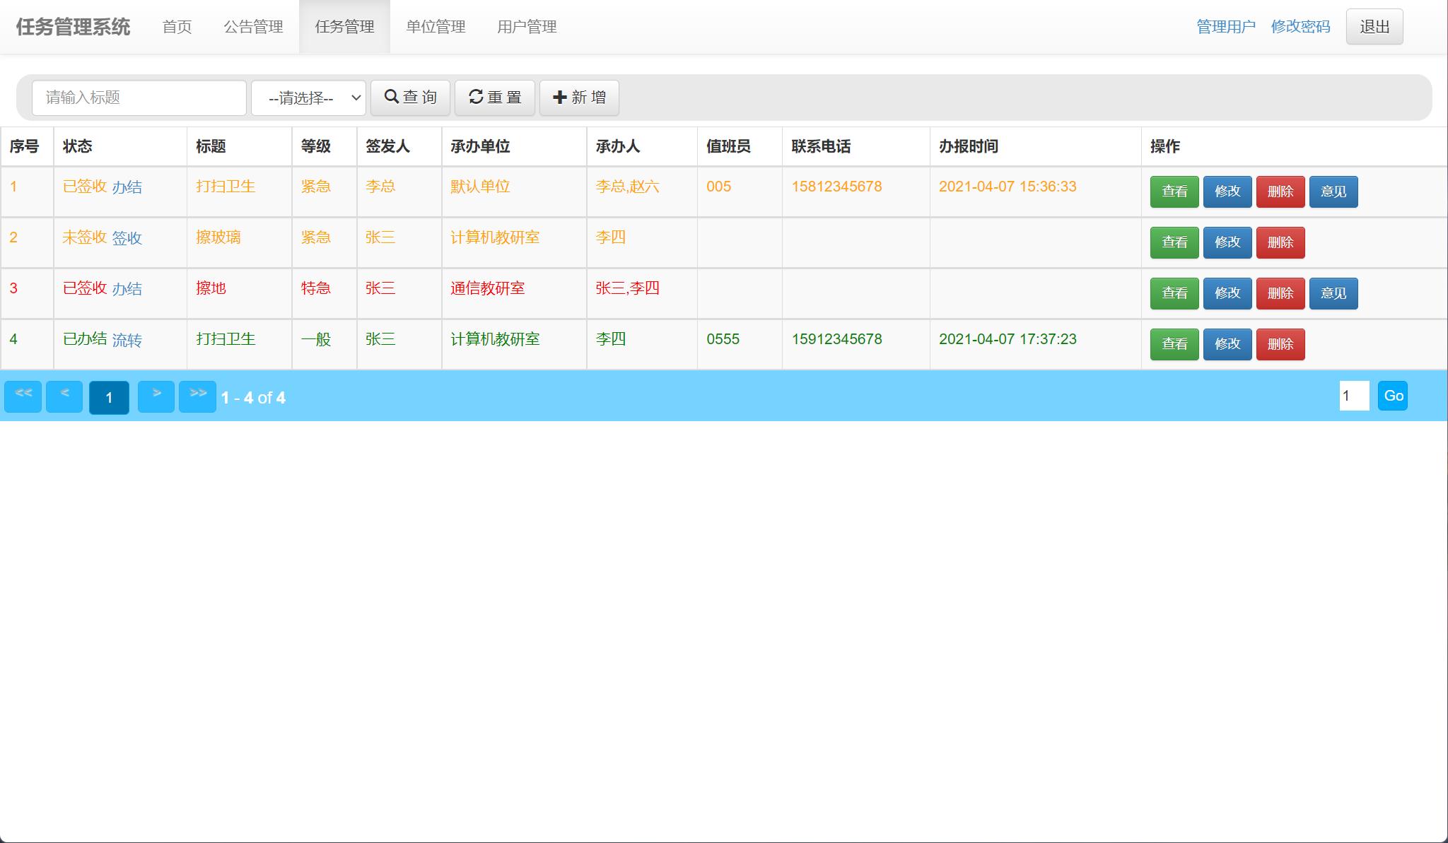This screenshot has width=1448, height=843.
Task: Go to previous page with < icon
Action: tap(64, 396)
